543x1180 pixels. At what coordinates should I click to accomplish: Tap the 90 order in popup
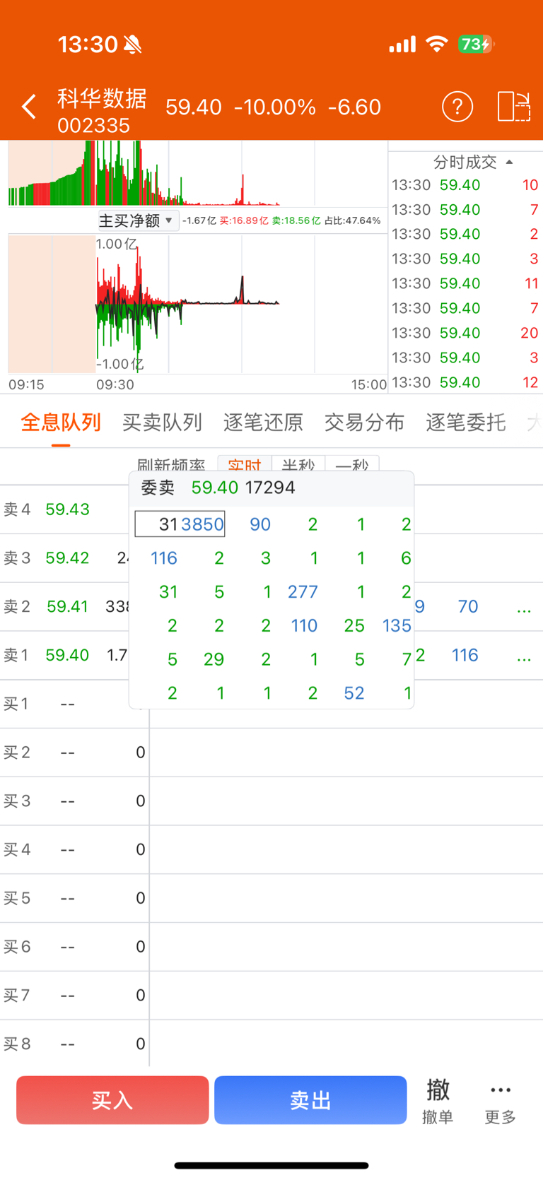260,524
